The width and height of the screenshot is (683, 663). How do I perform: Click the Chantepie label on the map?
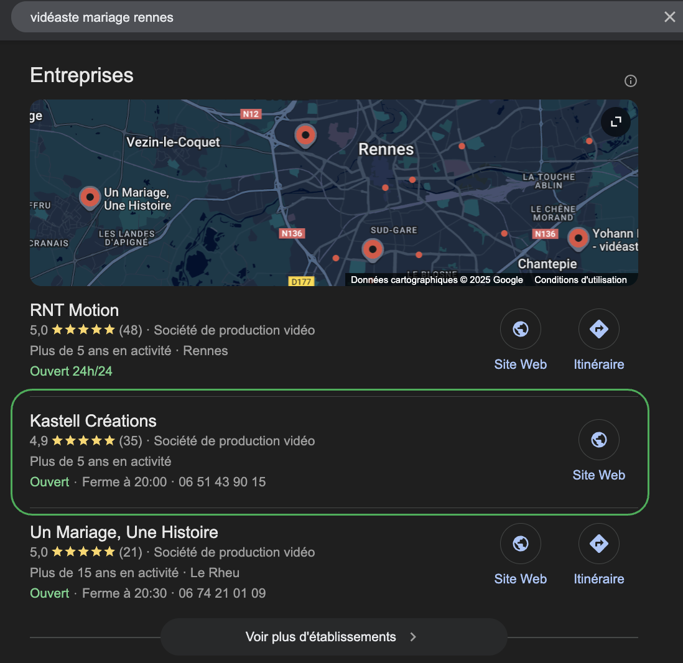547,264
